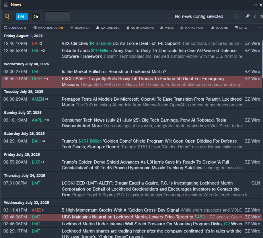The height and width of the screenshot is (238, 263).
Task: Star the news config as favorite
Action: [170, 16]
